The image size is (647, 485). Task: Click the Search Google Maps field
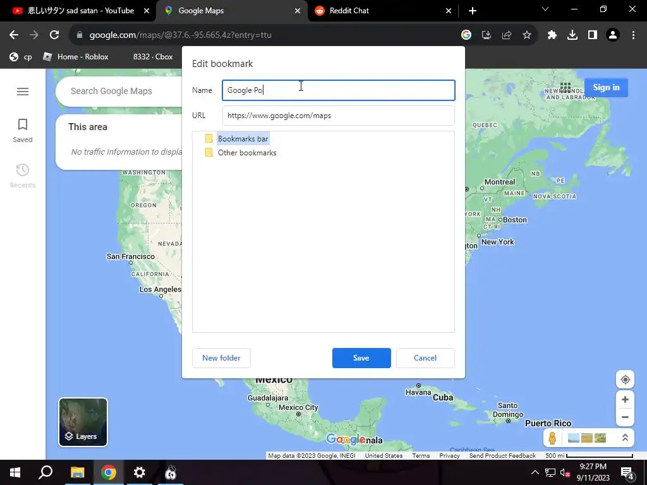pyautogui.click(x=119, y=91)
